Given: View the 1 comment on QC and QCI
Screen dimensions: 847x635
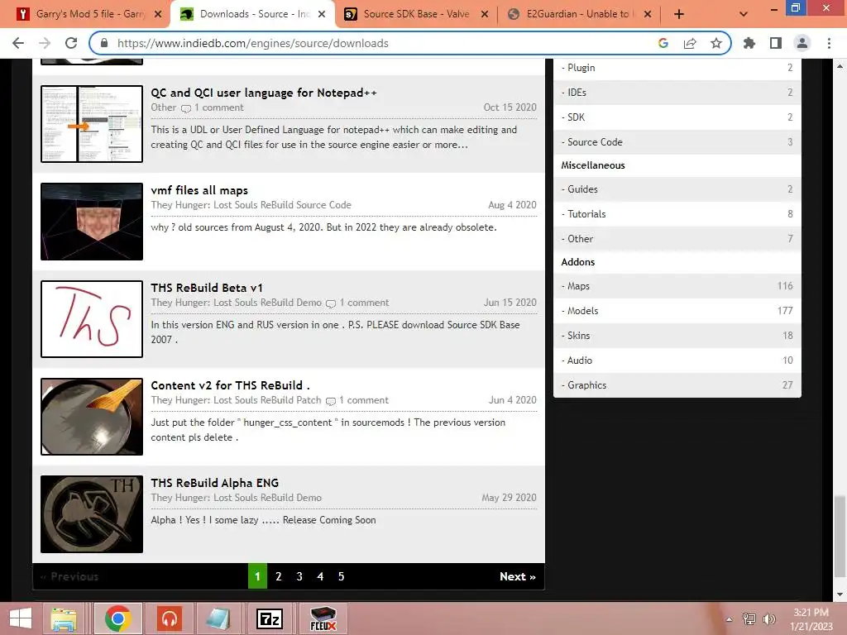Looking at the screenshot, I should [213, 107].
